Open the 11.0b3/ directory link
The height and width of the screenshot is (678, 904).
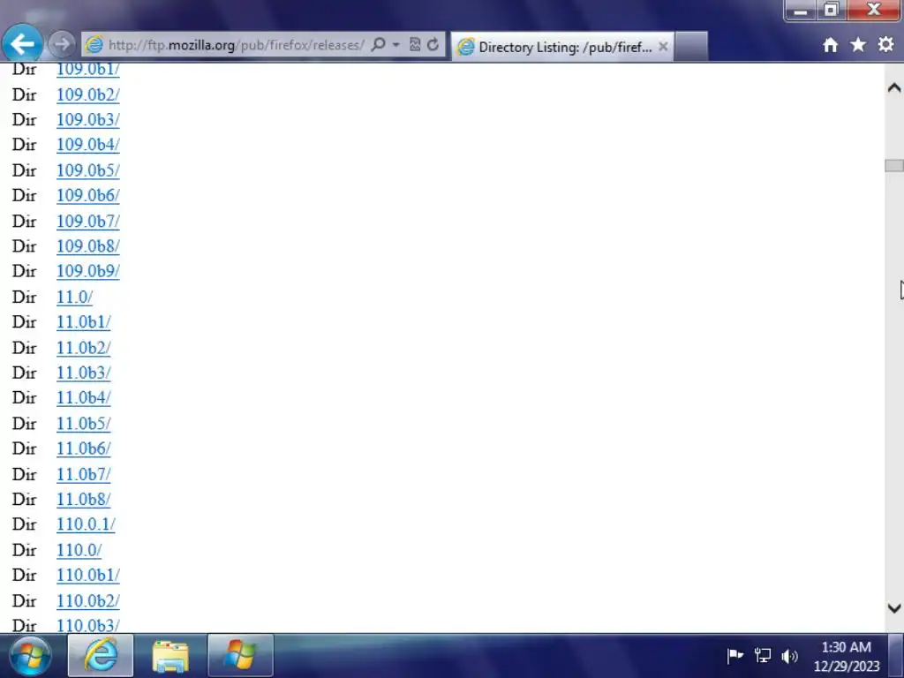point(84,373)
